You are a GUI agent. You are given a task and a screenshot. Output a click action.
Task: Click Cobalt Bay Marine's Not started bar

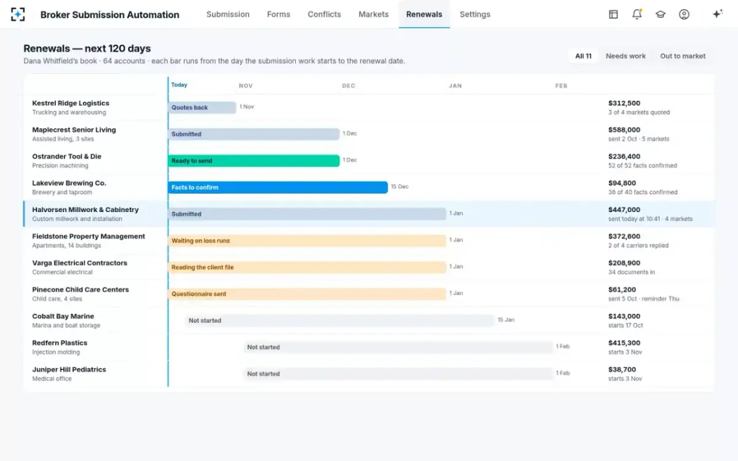pos(339,321)
